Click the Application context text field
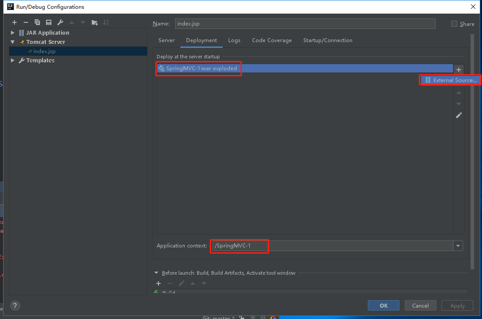 click(x=333, y=246)
